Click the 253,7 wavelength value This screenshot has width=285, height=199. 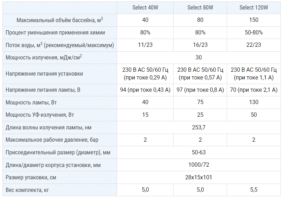click(x=199, y=127)
